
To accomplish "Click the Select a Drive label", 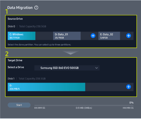I will (x=16, y=67).
